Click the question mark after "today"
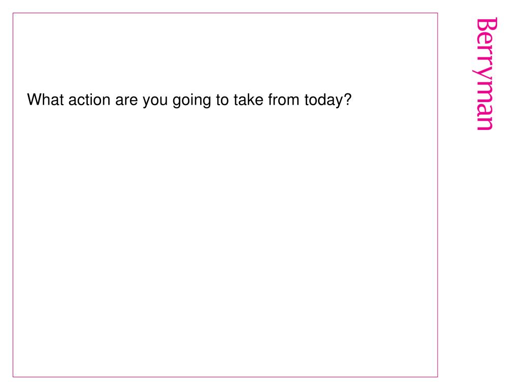The height and width of the screenshot is (390, 520). point(347,100)
